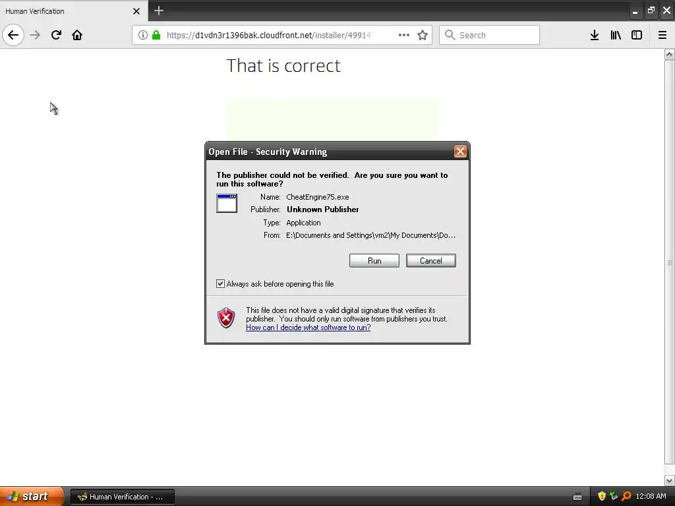This screenshot has height=506, width=675.
Task: Uncheck Always ask before opening this file
Action: tap(220, 283)
